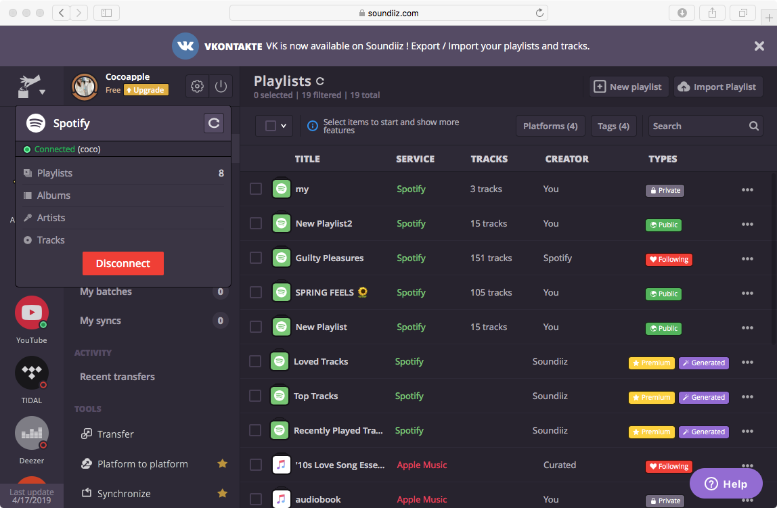Click the VK logo in banner

click(185, 45)
